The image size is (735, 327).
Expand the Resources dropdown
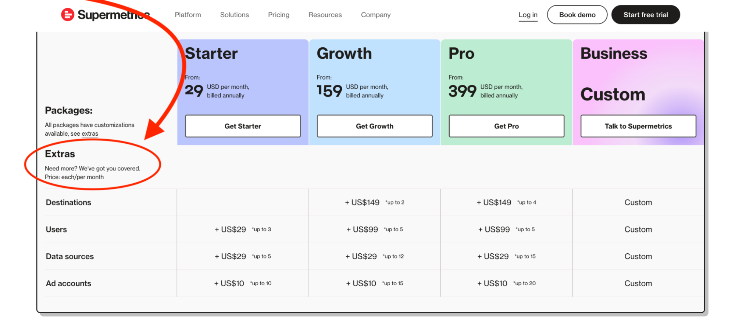pyautogui.click(x=325, y=15)
